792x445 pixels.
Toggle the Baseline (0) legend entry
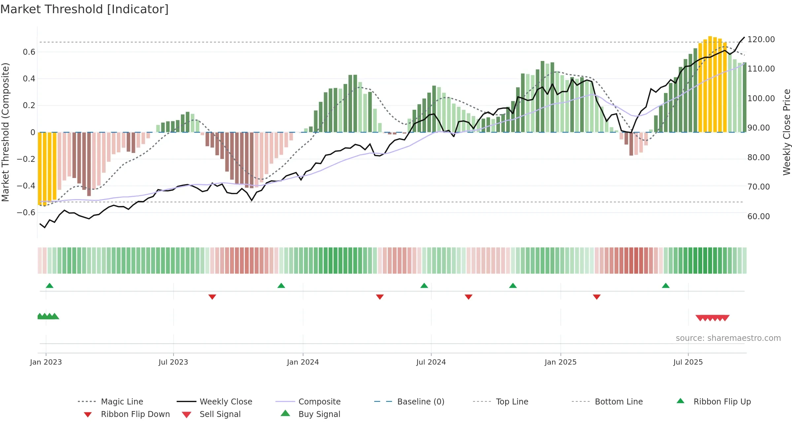[409, 401]
